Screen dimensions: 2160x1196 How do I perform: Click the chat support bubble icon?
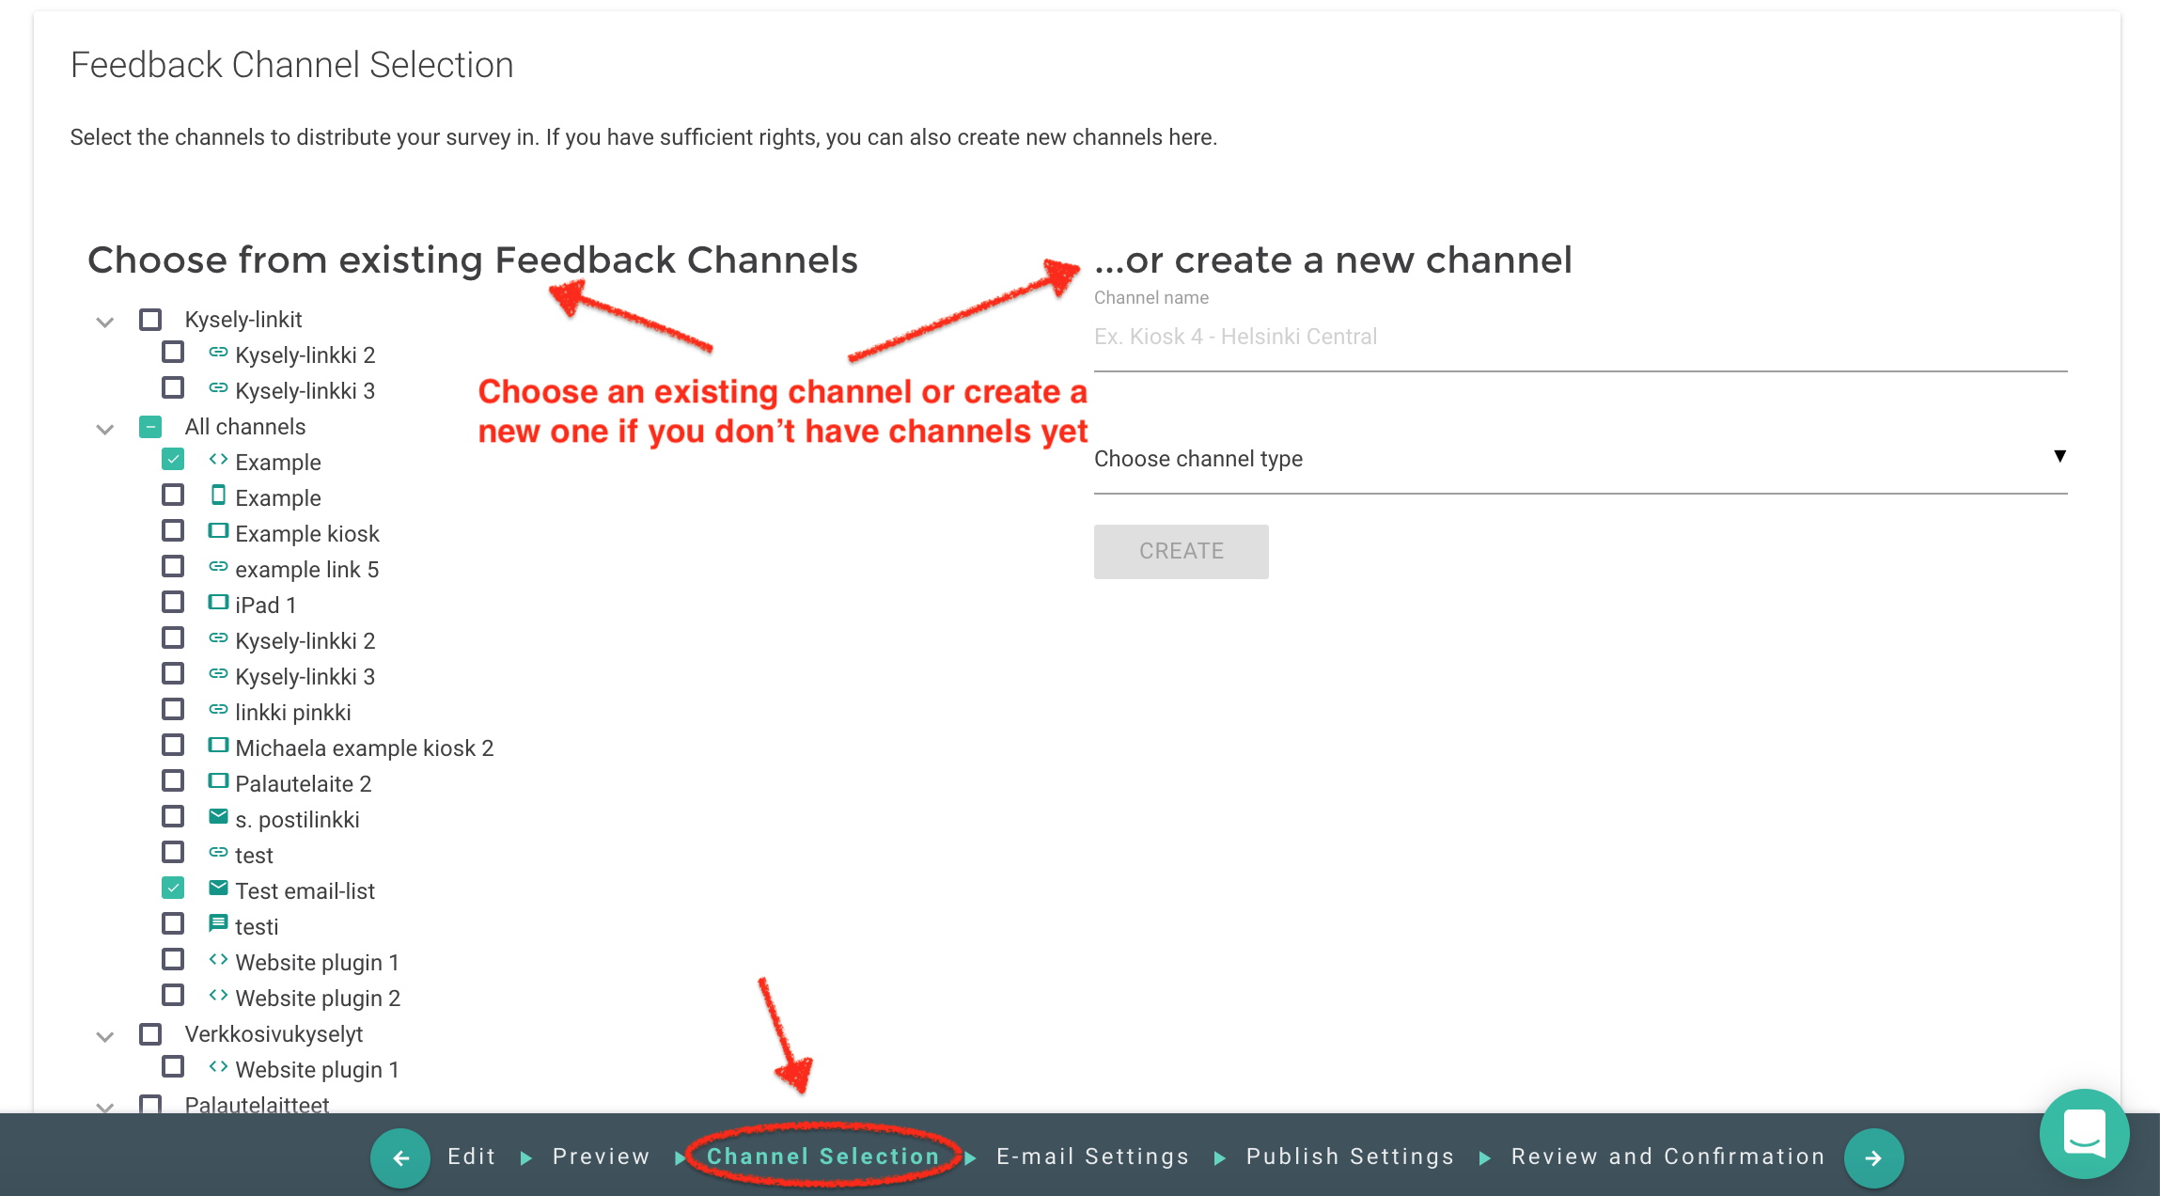click(2084, 1132)
